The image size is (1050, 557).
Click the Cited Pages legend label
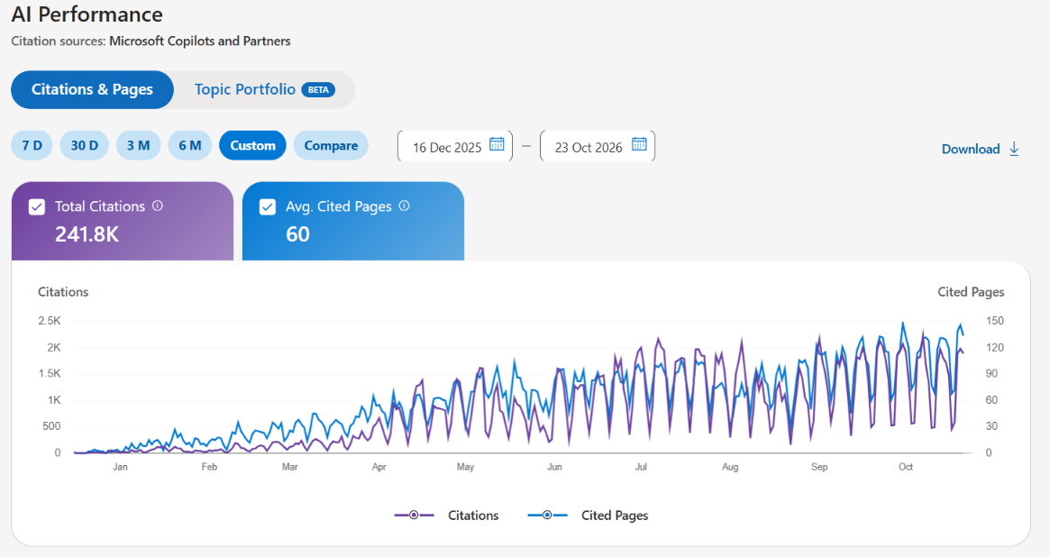615,516
